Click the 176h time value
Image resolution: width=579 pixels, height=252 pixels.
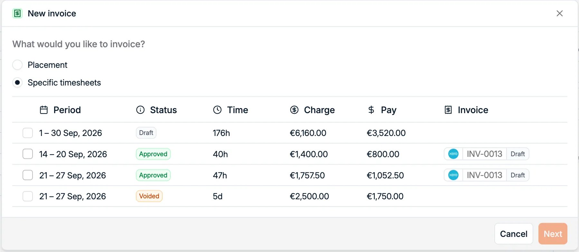click(221, 133)
